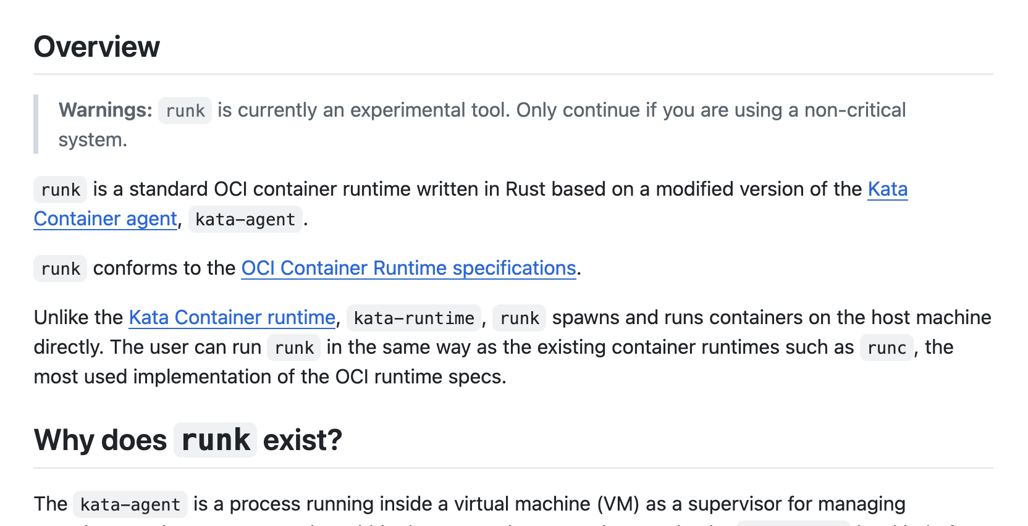Click kata-agent code after the Container agent link

245,220
